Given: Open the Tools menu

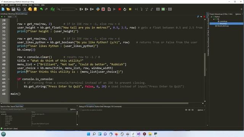Looking at the screenshot, I should click(30, 5).
